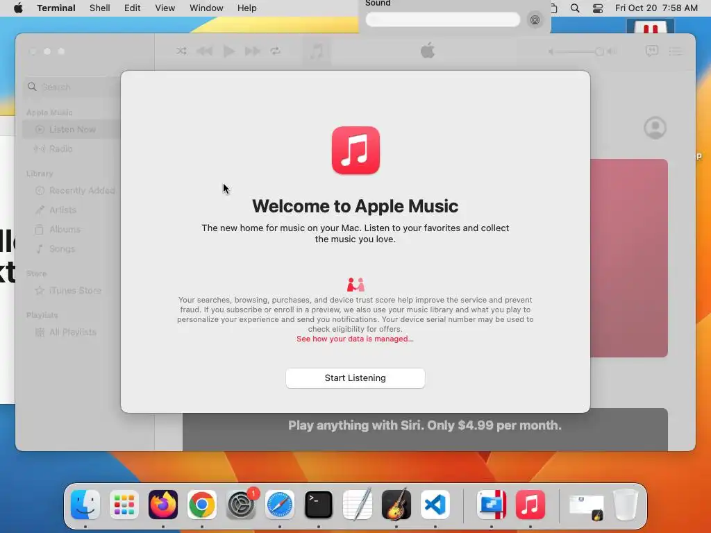
Task: Click the AirPlay audio icon beside Sound slider
Action: point(535,20)
